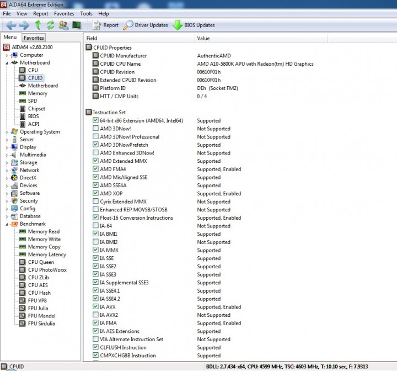
Task: Toggle the AMD XOP checkbox
Action: click(x=95, y=193)
